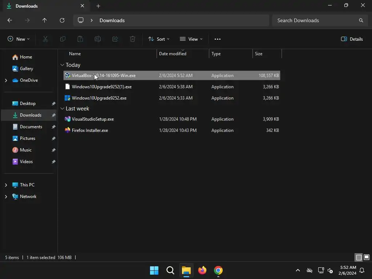Collapse the Last week group
Screen dimensions: 372x279
pos(62,109)
